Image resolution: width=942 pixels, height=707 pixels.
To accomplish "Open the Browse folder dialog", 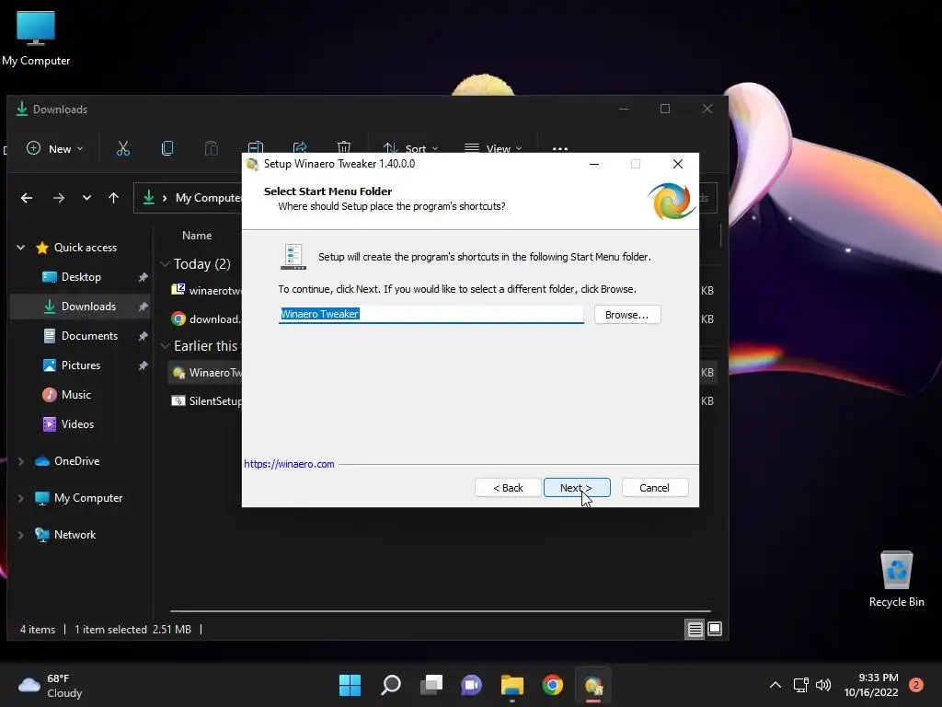I will pos(627,315).
